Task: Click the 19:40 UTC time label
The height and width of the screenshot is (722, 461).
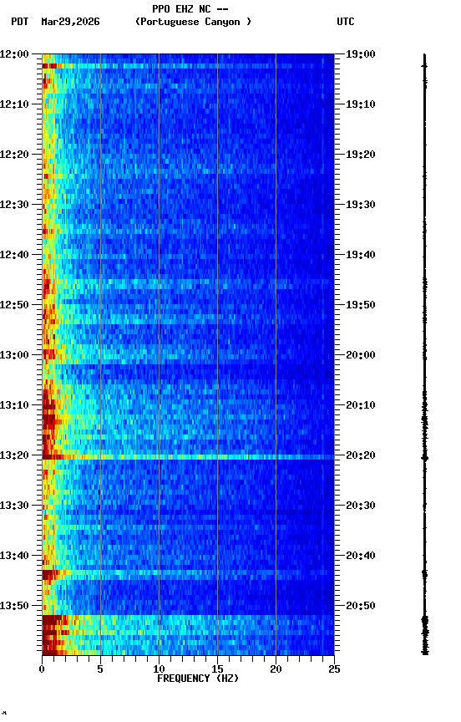Action: (361, 255)
